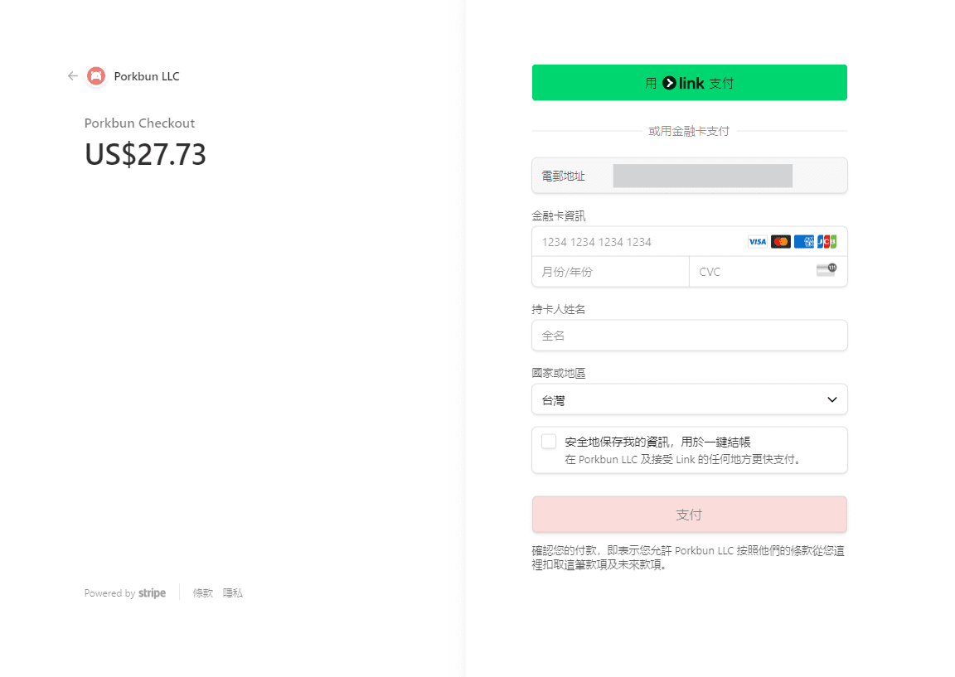Click the Mastercard icon
The width and height of the screenshot is (955, 677).
click(x=781, y=242)
